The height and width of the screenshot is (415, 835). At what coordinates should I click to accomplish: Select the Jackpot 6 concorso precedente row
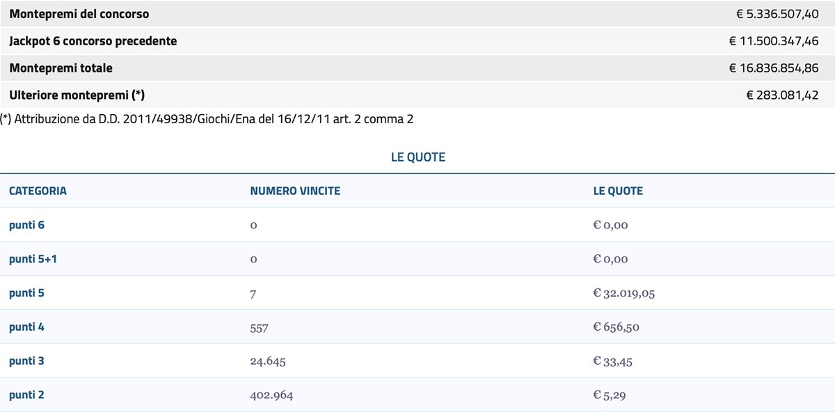[x=93, y=40]
